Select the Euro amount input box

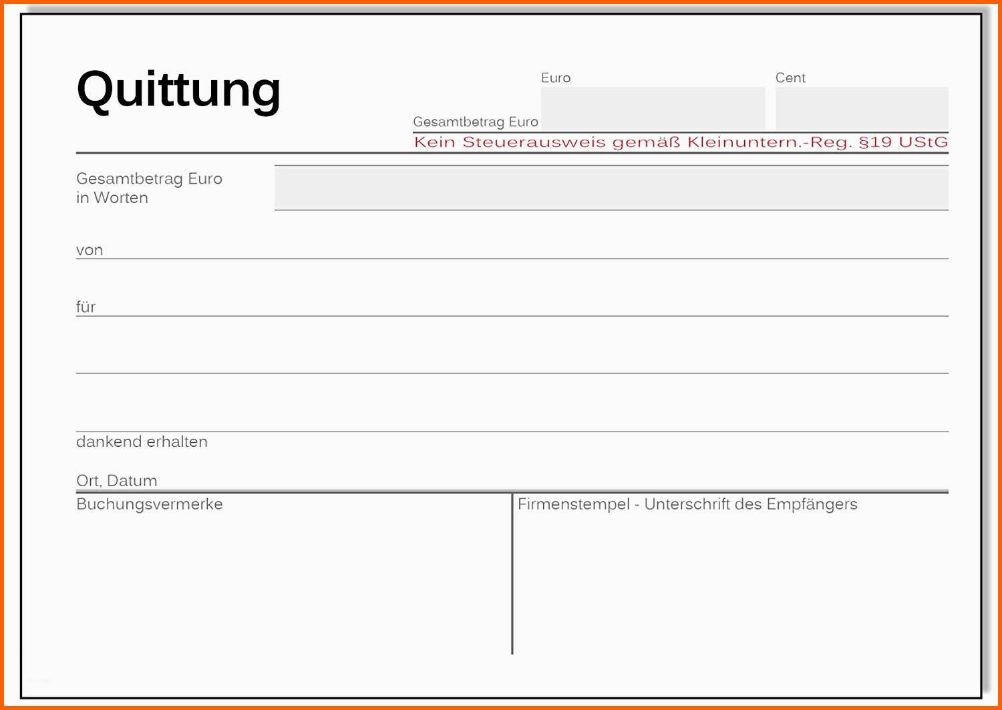click(x=653, y=109)
